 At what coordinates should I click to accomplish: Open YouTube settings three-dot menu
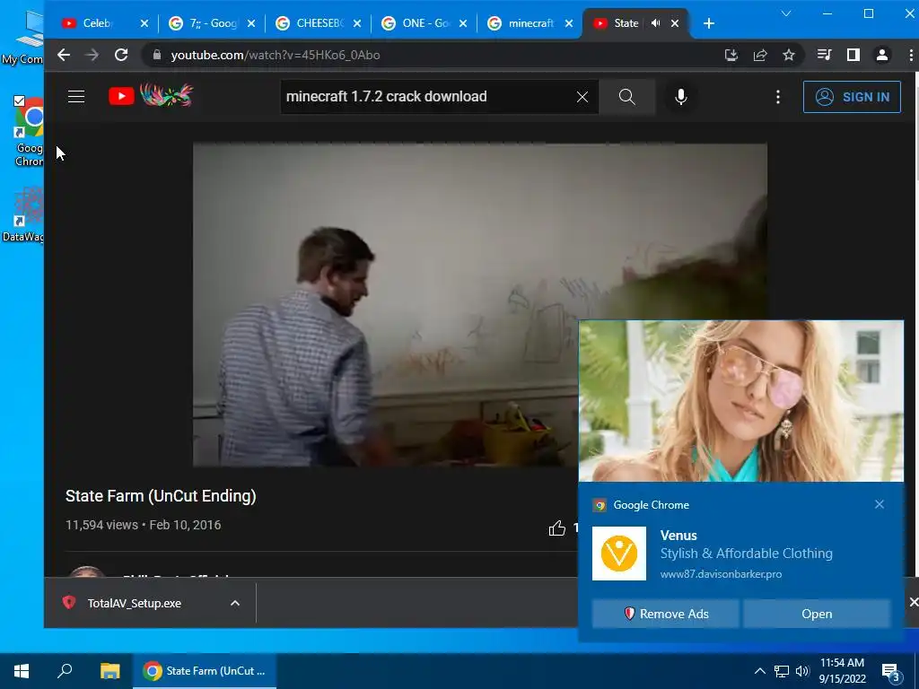778,97
